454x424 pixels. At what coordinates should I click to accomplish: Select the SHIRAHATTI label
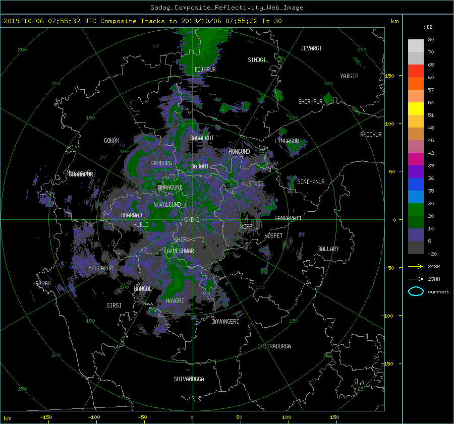point(189,240)
